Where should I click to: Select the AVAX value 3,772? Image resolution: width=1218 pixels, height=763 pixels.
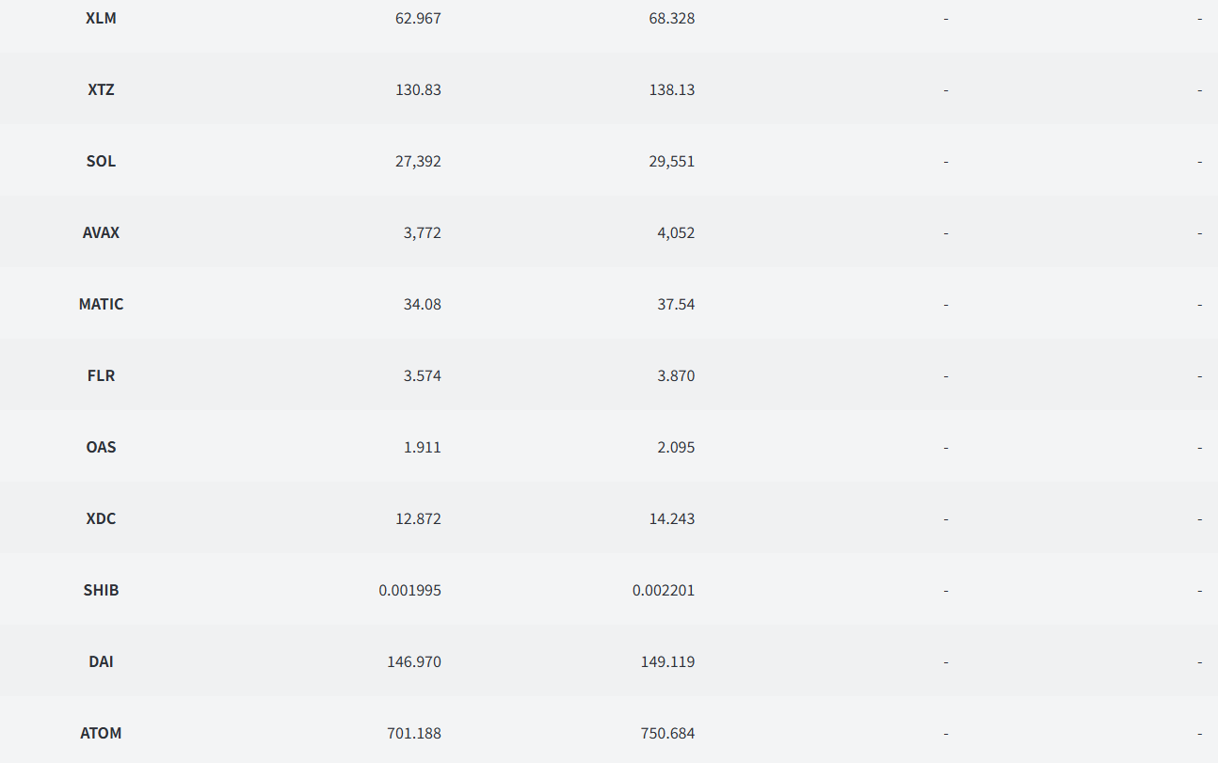[x=422, y=232]
